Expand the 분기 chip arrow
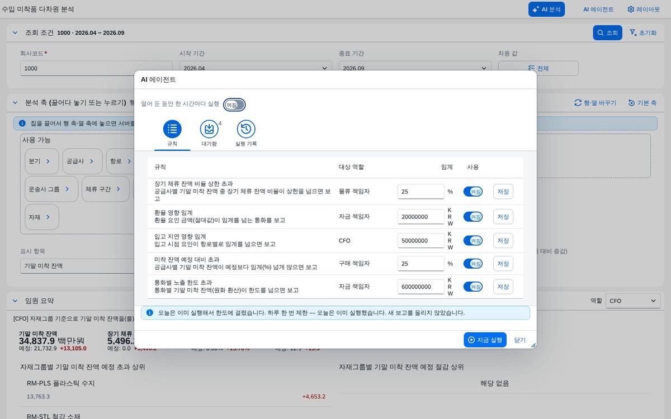671x419 pixels. 48,161
